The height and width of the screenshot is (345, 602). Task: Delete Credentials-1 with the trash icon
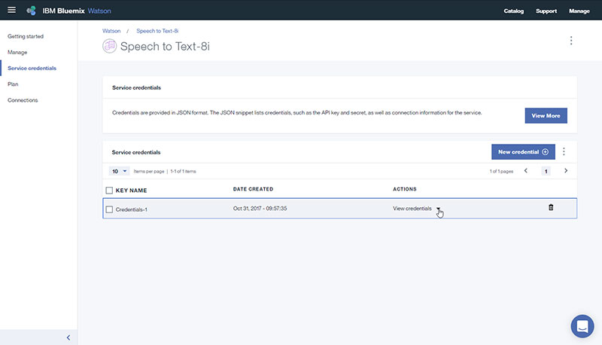coord(551,207)
